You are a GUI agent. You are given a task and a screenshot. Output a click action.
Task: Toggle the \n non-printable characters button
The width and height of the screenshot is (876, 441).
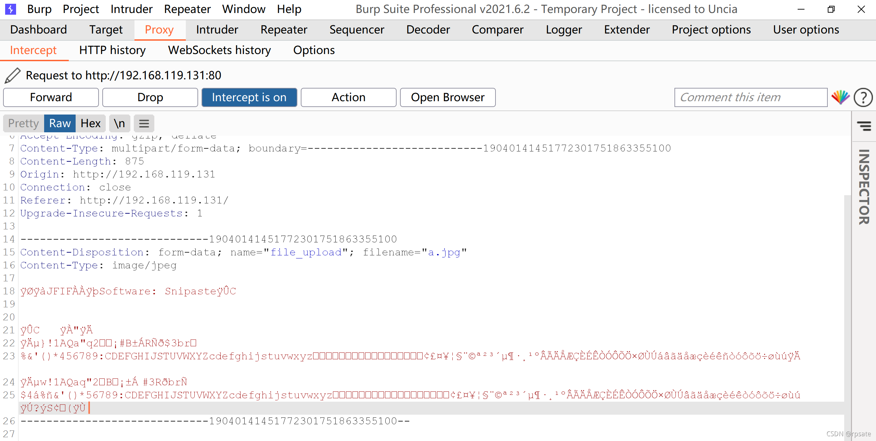[119, 123]
